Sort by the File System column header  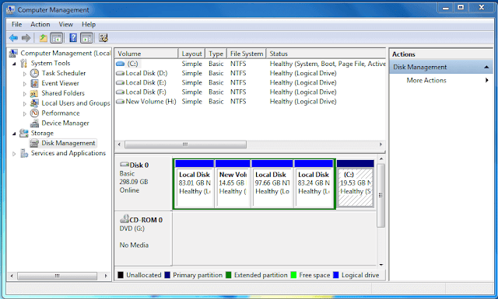coord(247,54)
